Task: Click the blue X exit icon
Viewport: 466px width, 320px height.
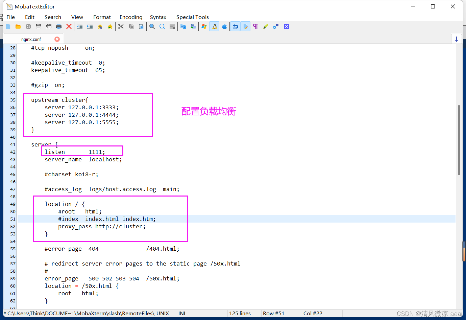Action: 287,26
